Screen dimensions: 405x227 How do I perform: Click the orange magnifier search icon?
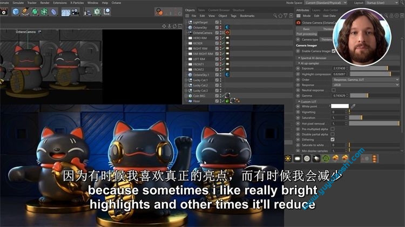tap(159, 12)
